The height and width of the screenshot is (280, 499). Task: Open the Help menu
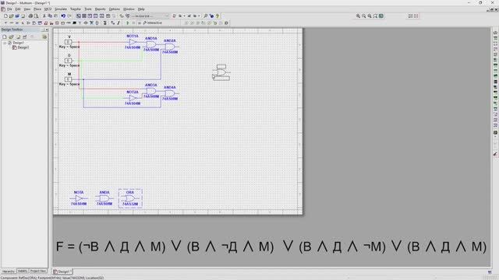click(x=141, y=9)
